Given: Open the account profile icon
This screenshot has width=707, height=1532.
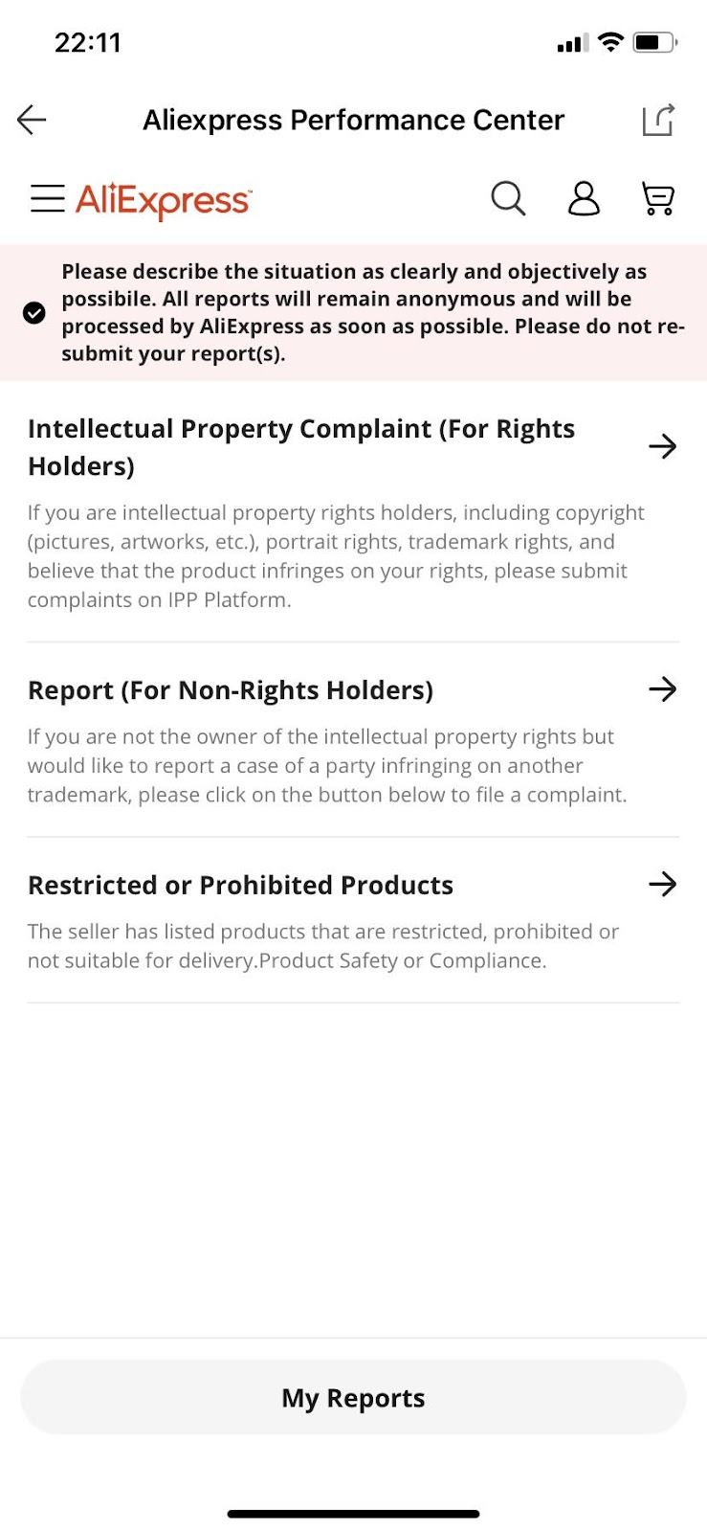Looking at the screenshot, I should click(584, 198).
